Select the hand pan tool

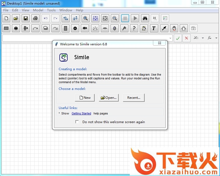(174, 28)
